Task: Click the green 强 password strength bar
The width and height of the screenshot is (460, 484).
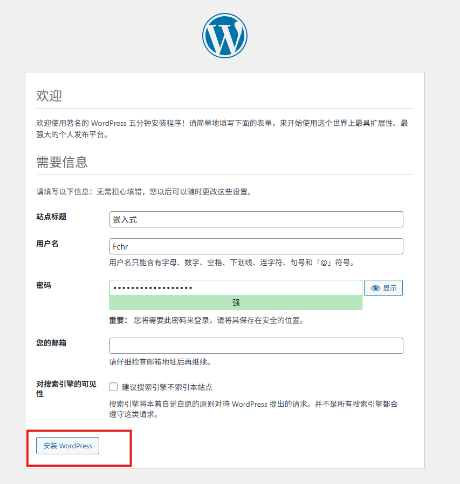Action: click(236, 302)
